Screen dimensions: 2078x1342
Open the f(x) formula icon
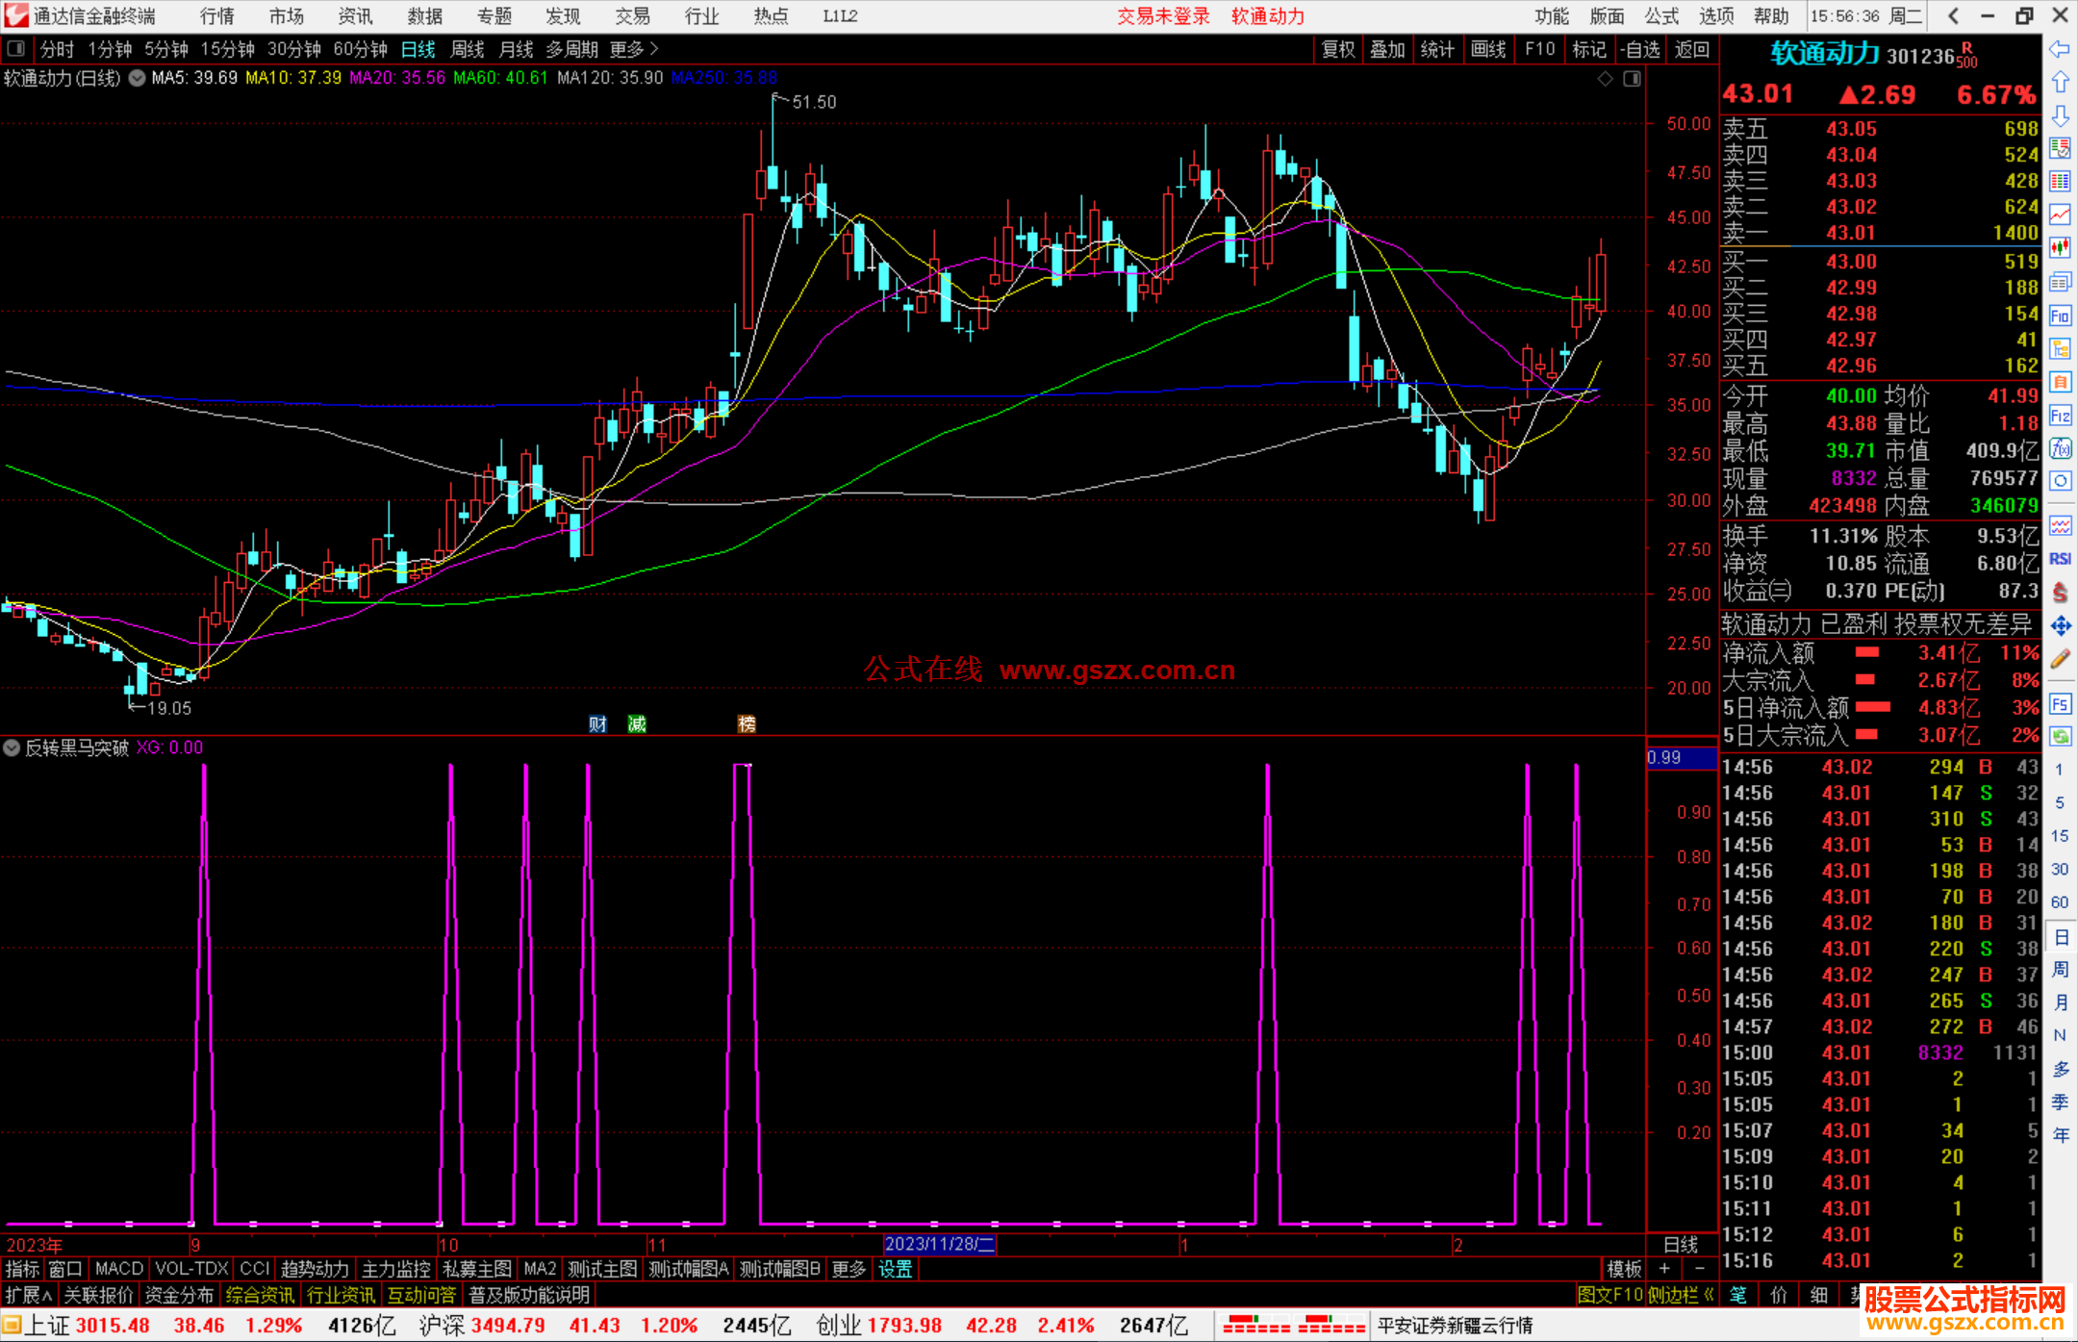pos(2060,448)
